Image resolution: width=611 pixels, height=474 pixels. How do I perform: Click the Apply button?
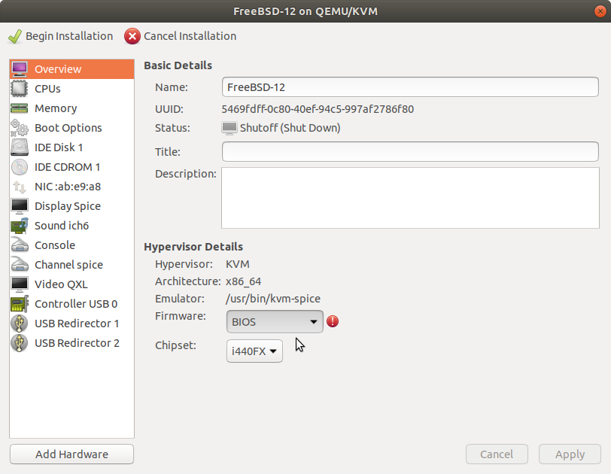[x=570, y=454]
